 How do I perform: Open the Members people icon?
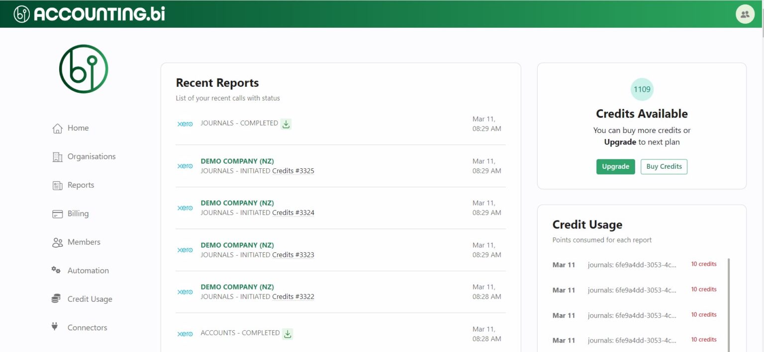coord(57,242)
